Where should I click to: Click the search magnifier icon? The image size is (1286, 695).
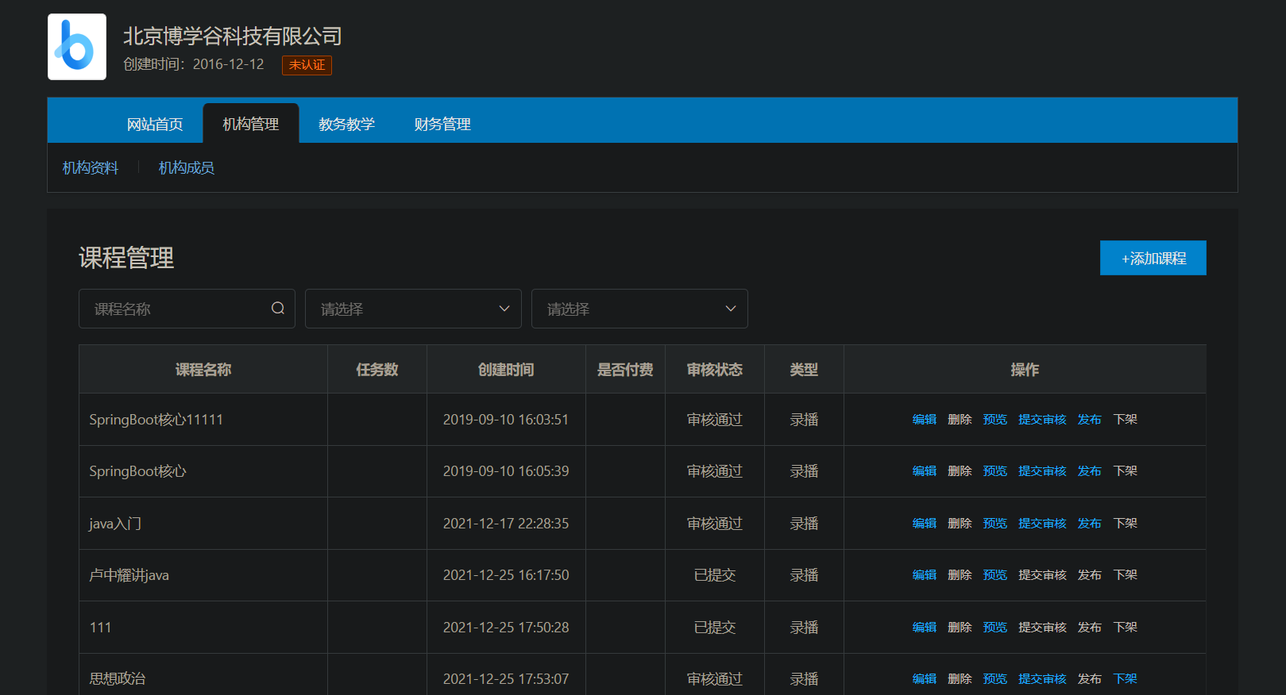click(x=278, y=309)
